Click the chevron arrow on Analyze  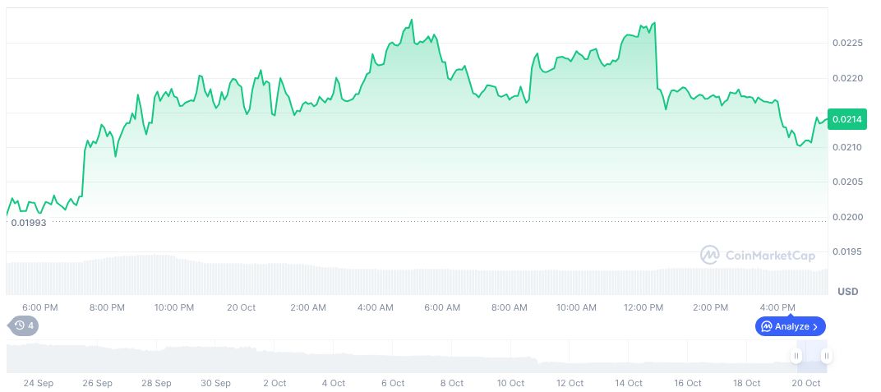[815, 326]
